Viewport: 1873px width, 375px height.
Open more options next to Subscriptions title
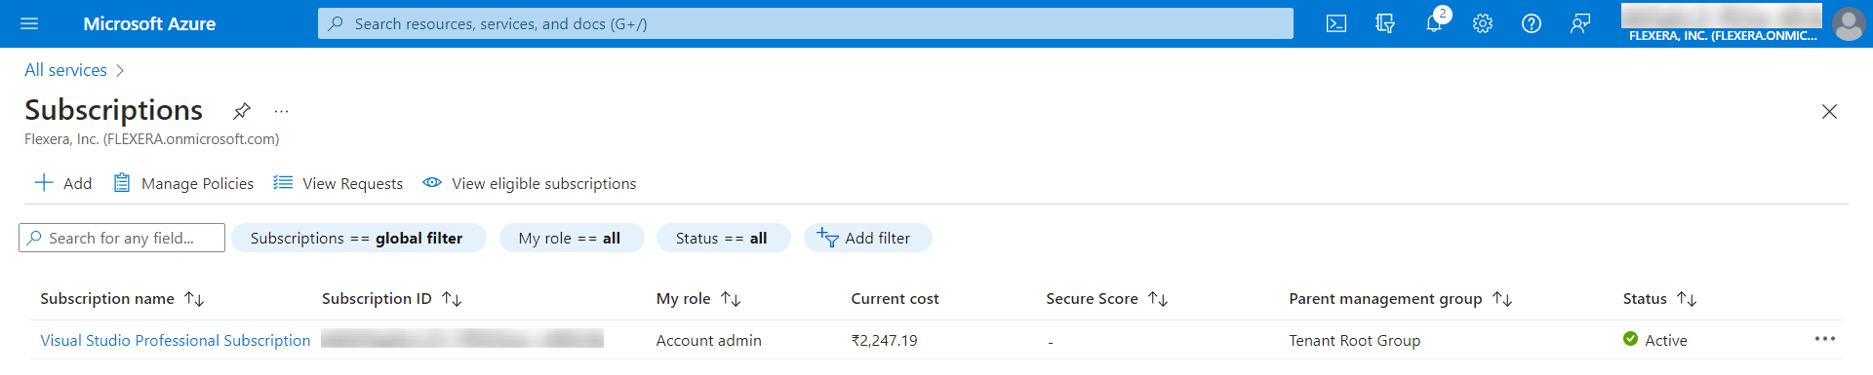(x=281, y=111)
